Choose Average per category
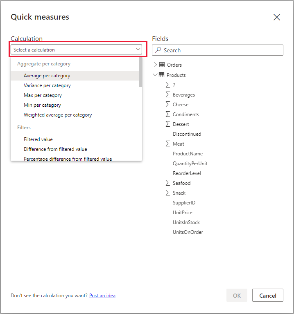 [47, 76]
